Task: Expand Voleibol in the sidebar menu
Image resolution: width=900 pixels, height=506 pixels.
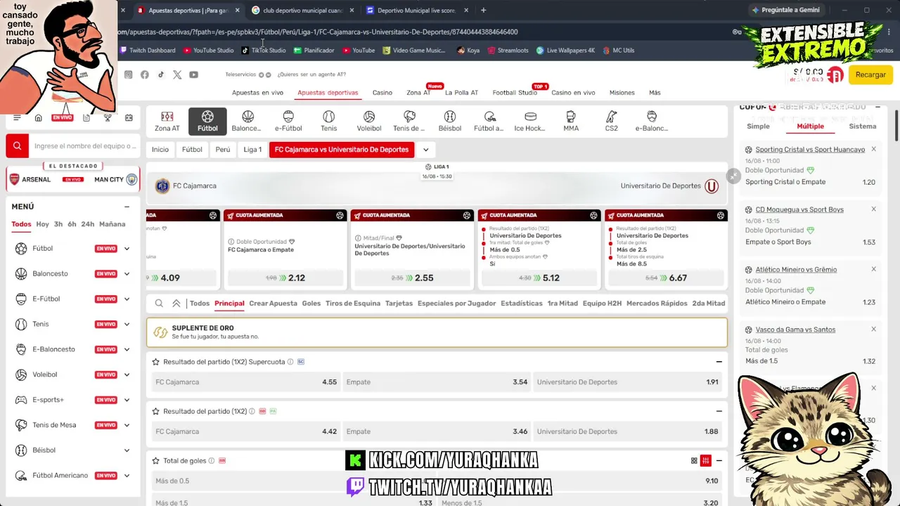Action: tap(127, 375)
